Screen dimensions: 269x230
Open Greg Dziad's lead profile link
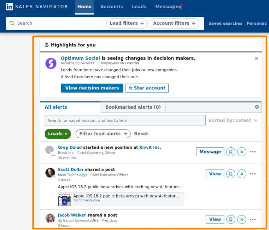[70, 148]
